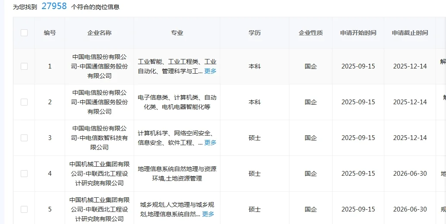
Task: Click deadline 2025-12-14 in row 3
Action: (410, 138)
